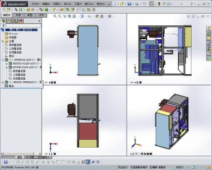Expand the MODULE-INTERFACE<1> tree node

2,82
